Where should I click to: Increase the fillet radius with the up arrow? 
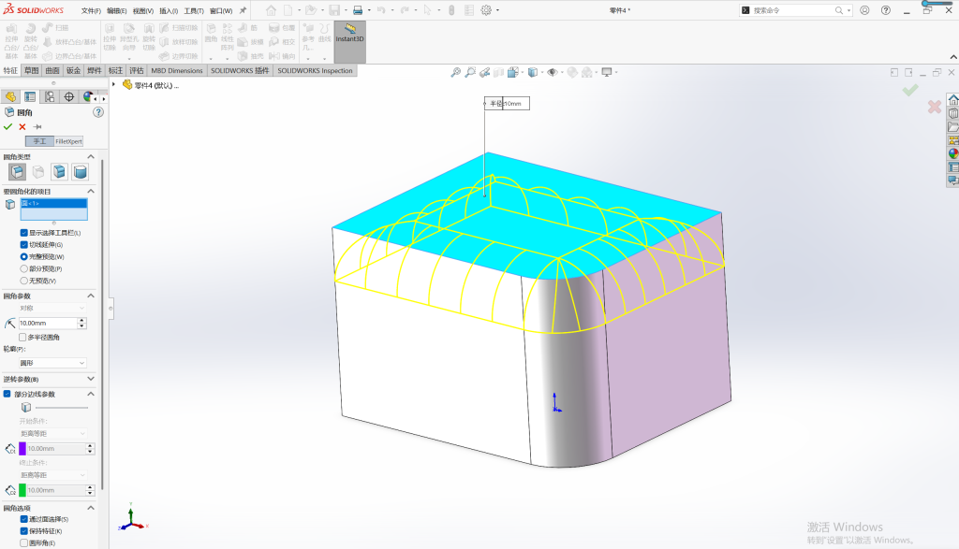[x=82, y=320]
